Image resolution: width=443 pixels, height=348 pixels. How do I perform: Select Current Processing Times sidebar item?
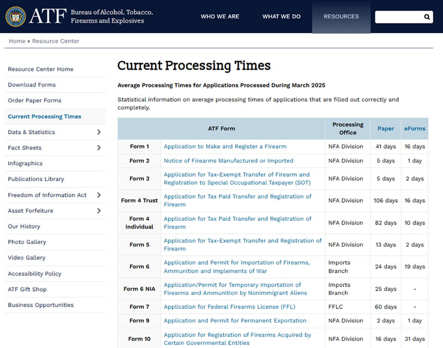coord(44,117)
